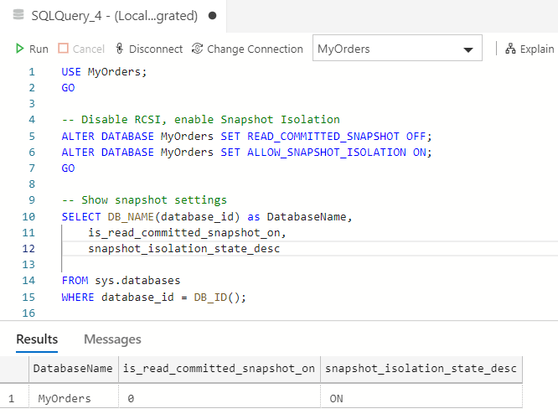The image size is (558, 414).
Task: Select the ON result cell
Action: pos(337,399)
